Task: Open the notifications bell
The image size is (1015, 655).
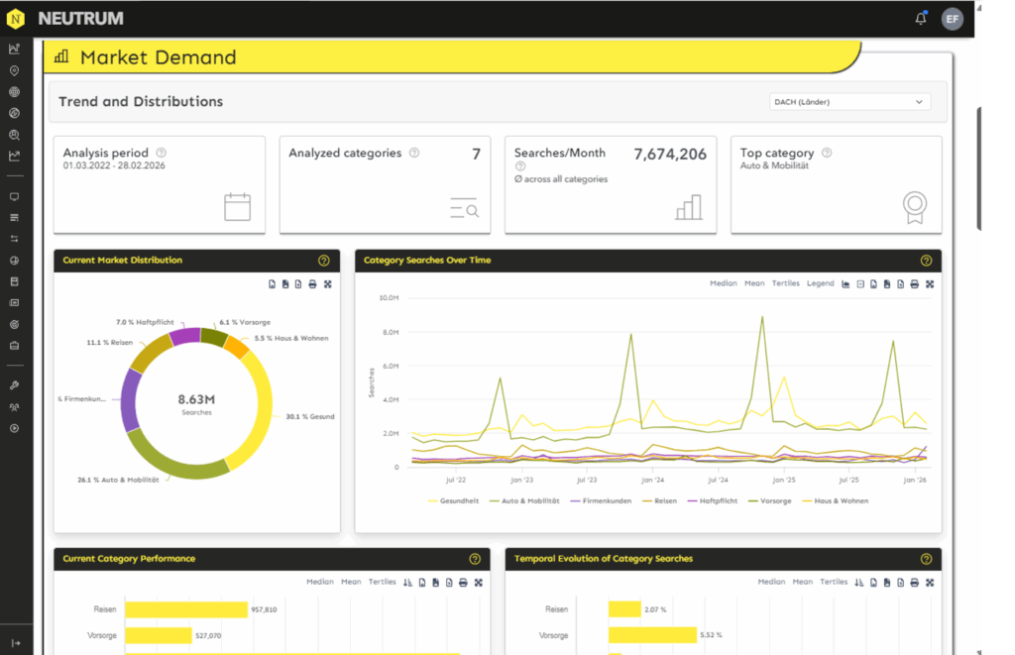Action: [921, 18]
